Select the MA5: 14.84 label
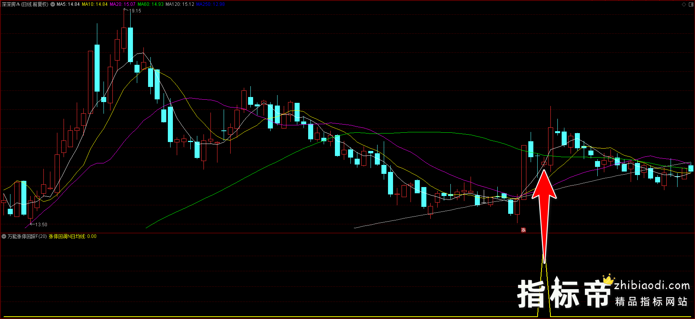The image size is (695, 319). pos(68,4)
